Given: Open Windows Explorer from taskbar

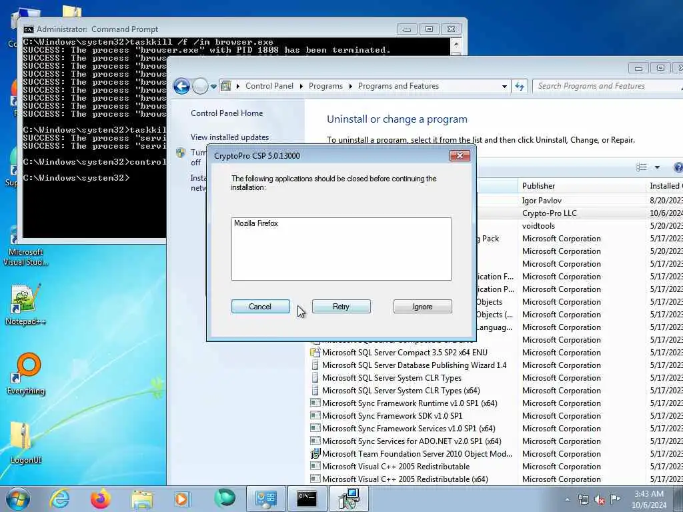Looking at the screenshot, I should click(x=141, y=499).
